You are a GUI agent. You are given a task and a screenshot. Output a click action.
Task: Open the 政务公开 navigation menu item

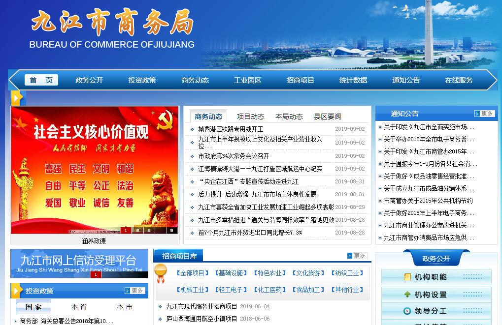coord(89,80)
